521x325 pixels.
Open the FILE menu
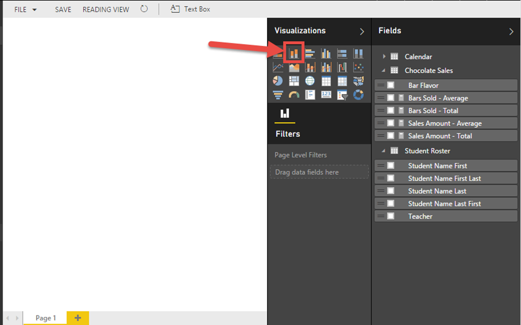[x=25, y=10]
